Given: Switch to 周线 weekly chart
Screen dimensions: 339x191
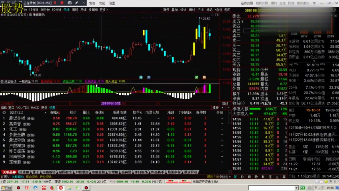Looking at the screenshot, I should tap(75, 10).
